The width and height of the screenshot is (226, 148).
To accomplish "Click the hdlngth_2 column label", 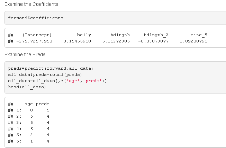I will 156,35.
